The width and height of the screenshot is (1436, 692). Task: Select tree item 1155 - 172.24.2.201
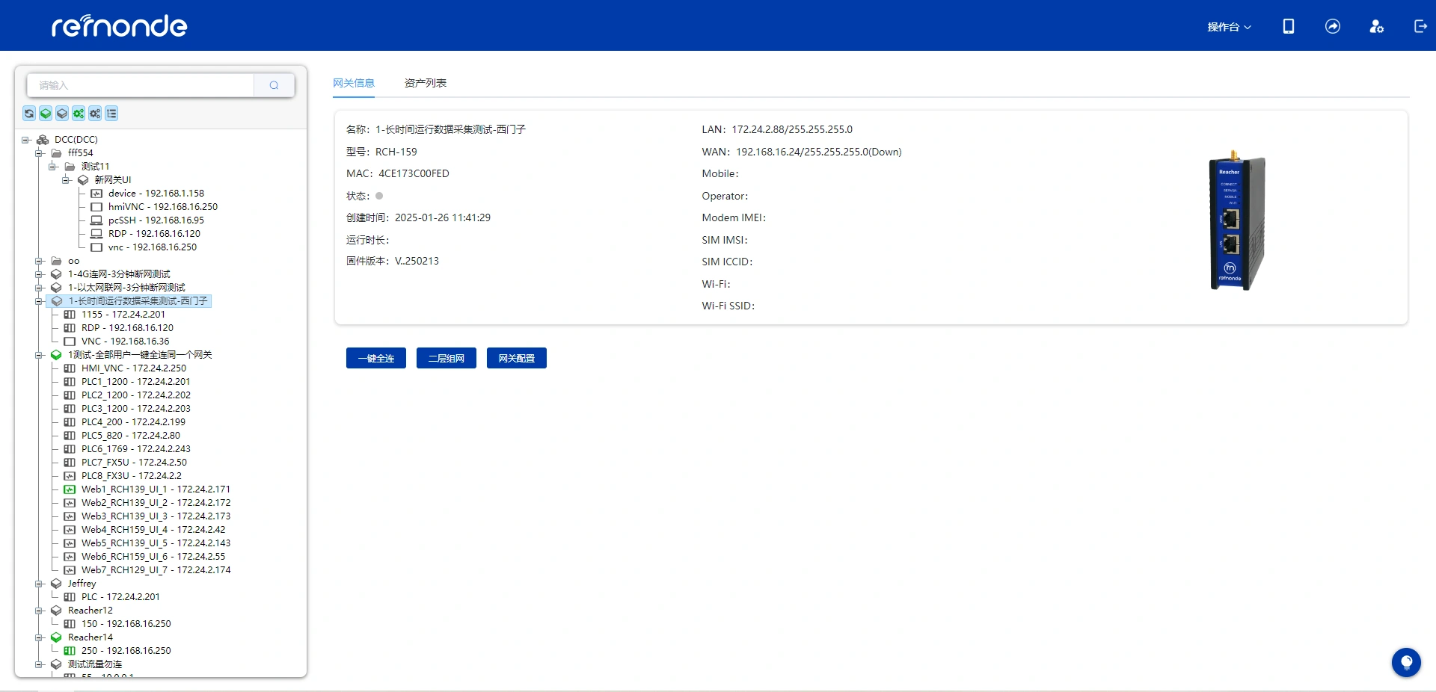point(123,315)
